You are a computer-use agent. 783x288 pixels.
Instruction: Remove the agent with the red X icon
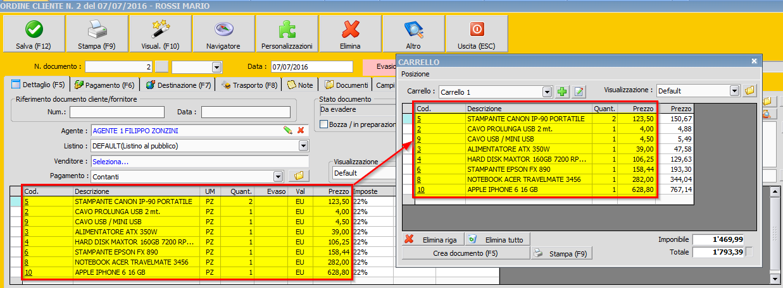pyautogui.click(x=301, y=130)
